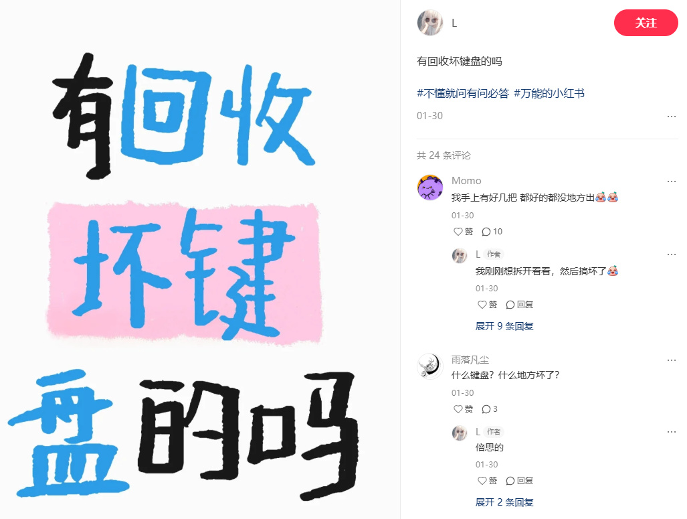Expand 展开 9 条回复 under Momo's thread

point(504,326)
